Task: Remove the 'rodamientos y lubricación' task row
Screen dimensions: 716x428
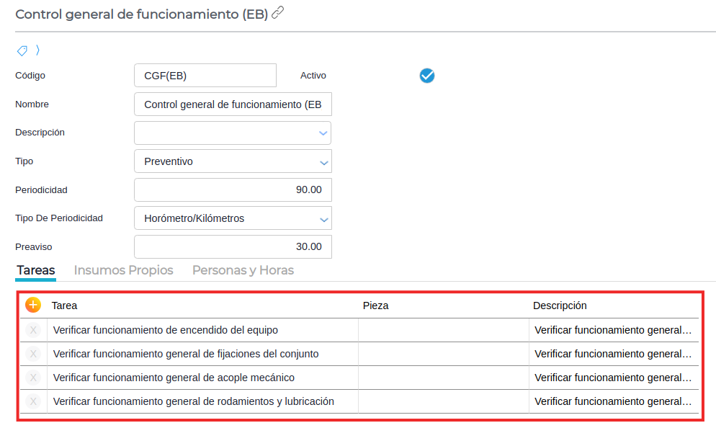Action: [x=33, y=401]
